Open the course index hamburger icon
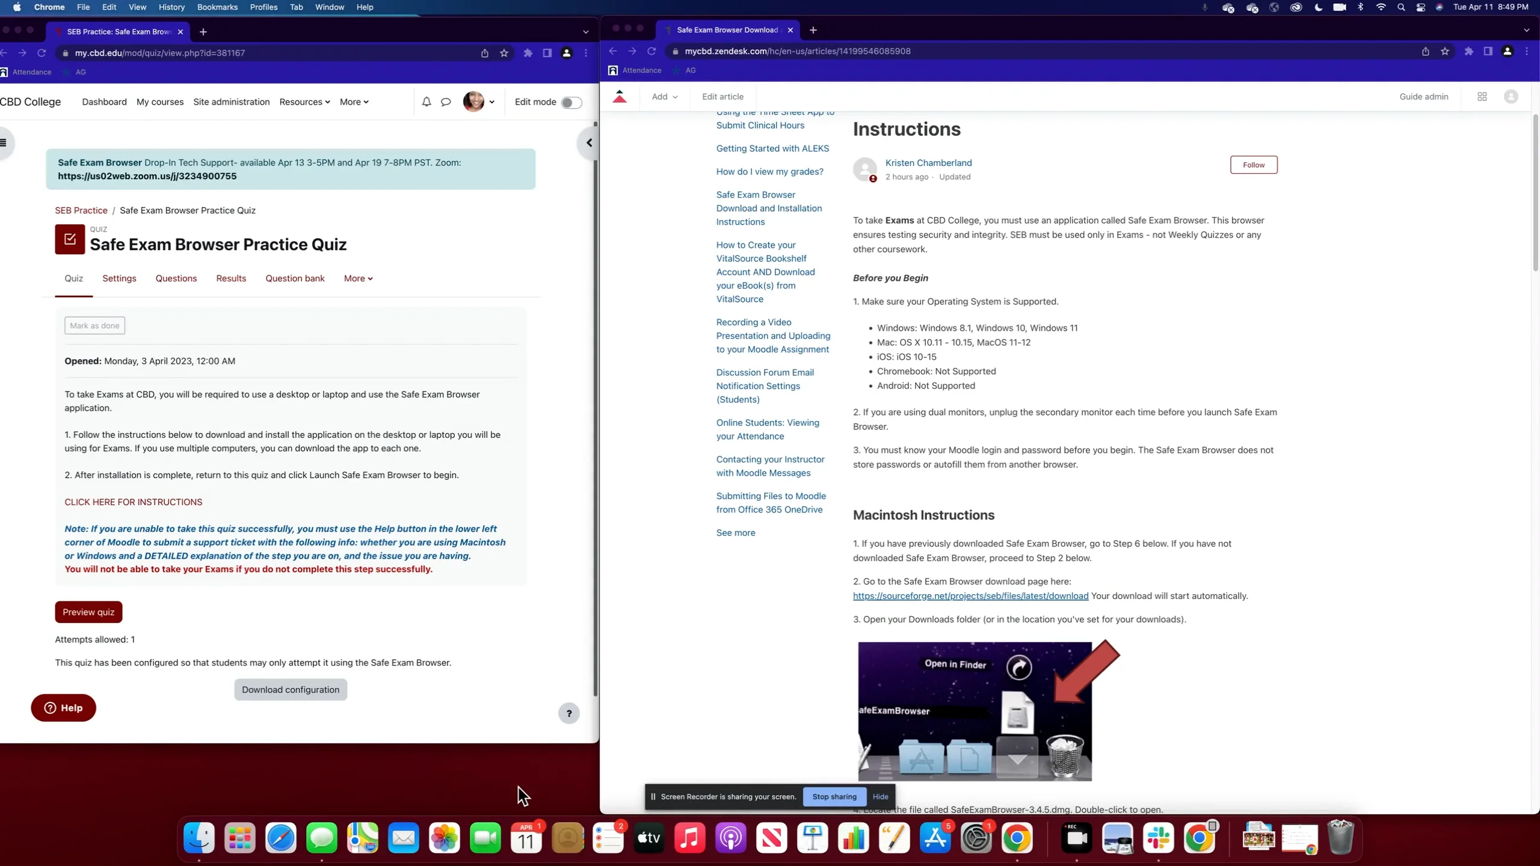1540x866 pixels. click(4, 143)
